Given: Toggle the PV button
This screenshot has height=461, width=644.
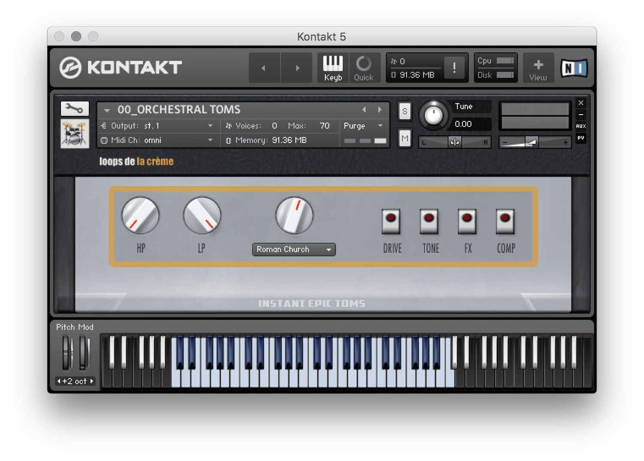Looking at the screenshot, I should (x=581, y=138).
